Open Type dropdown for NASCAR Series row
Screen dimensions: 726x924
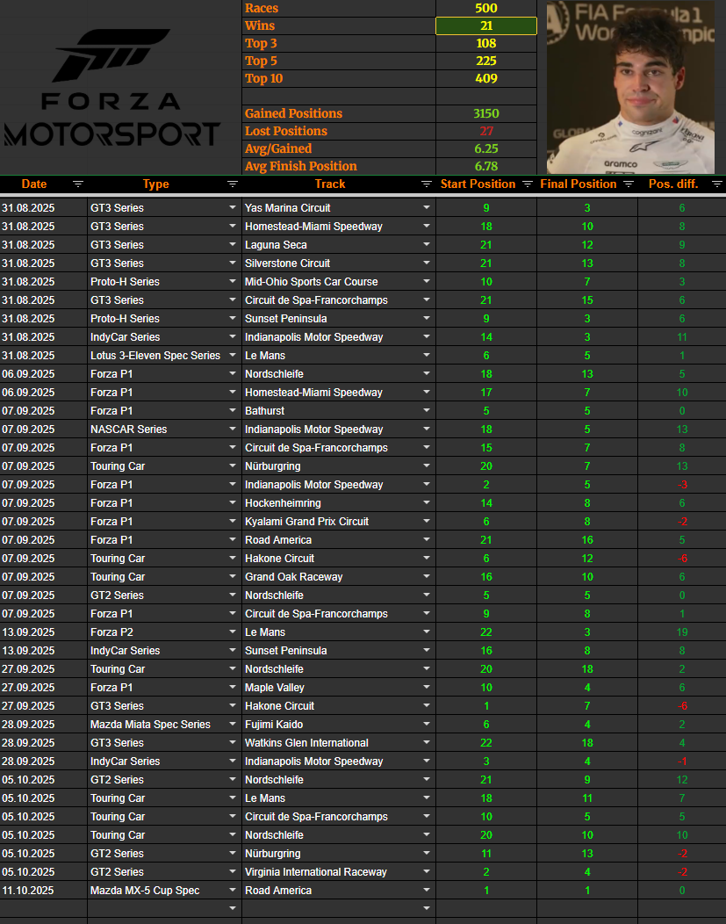point(233,429)
